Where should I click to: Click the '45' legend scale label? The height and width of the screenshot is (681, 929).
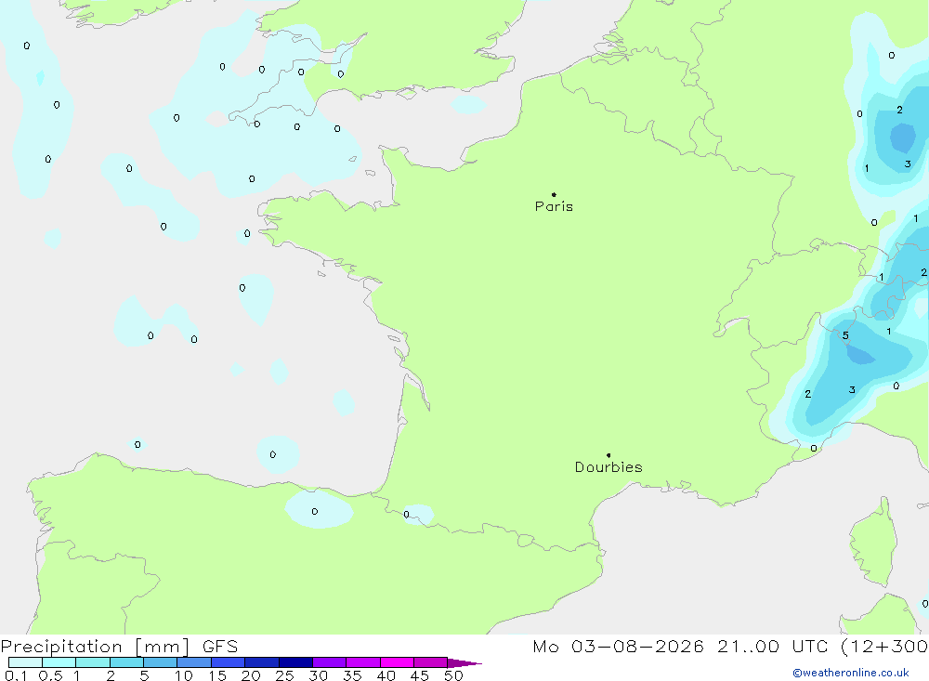[x=420, y=675]
